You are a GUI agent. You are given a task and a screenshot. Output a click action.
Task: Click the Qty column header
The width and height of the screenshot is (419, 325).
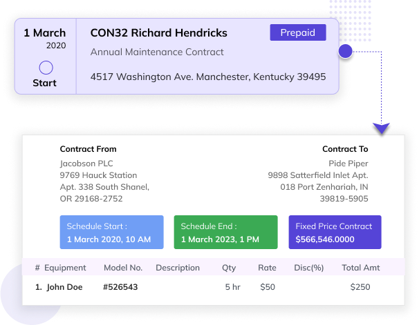click(229, 268)
